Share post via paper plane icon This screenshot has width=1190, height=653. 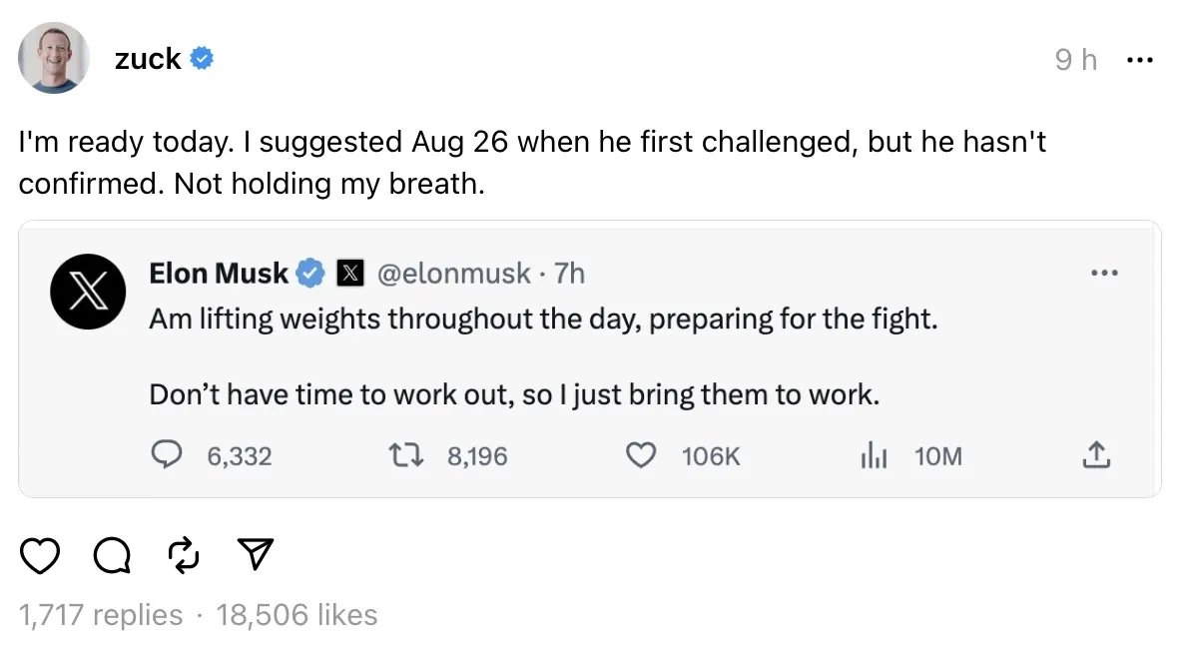click(x=257, y=555)
